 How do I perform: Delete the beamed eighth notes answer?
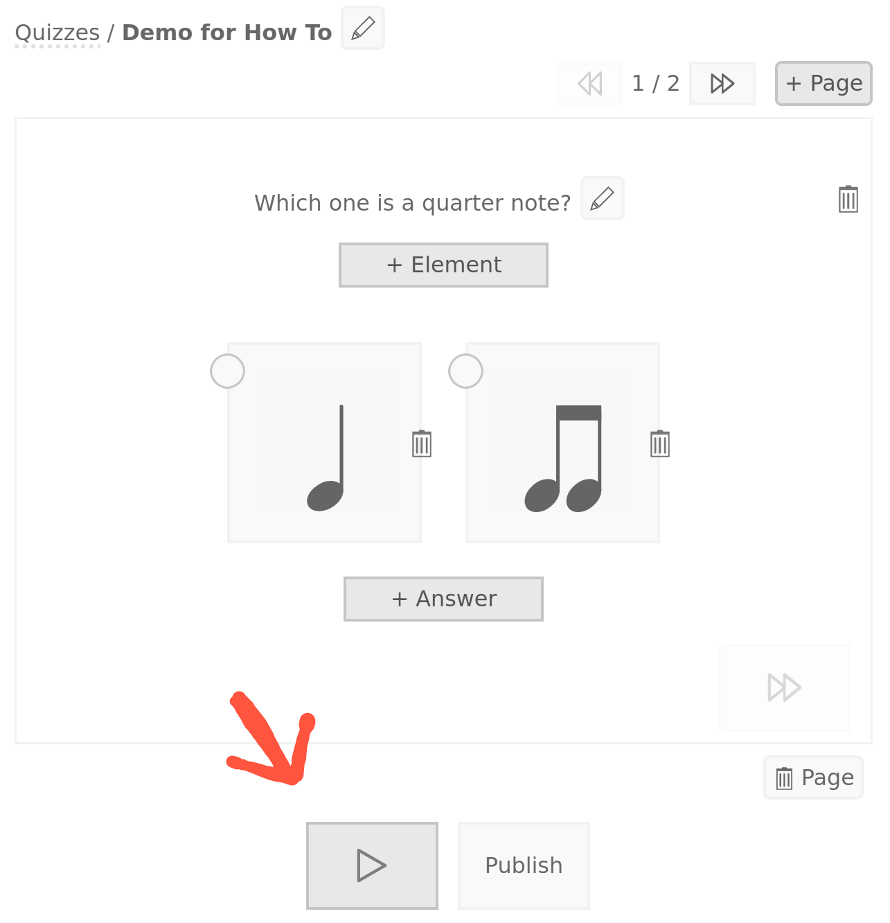659,443
